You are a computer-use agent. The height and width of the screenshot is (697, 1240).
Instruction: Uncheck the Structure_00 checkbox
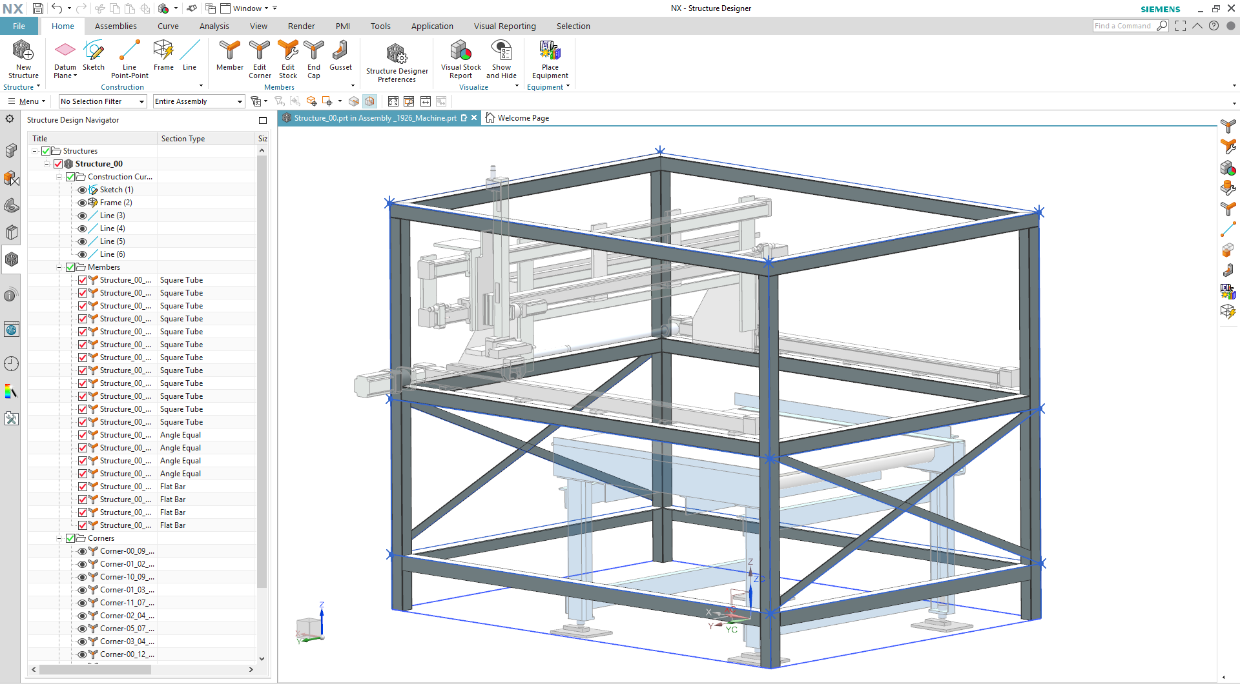pyautogui.click(x=59, y=163)
